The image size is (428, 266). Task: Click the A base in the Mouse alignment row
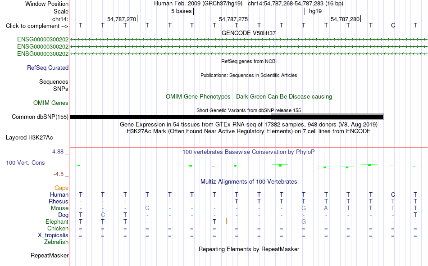(326, 208)
